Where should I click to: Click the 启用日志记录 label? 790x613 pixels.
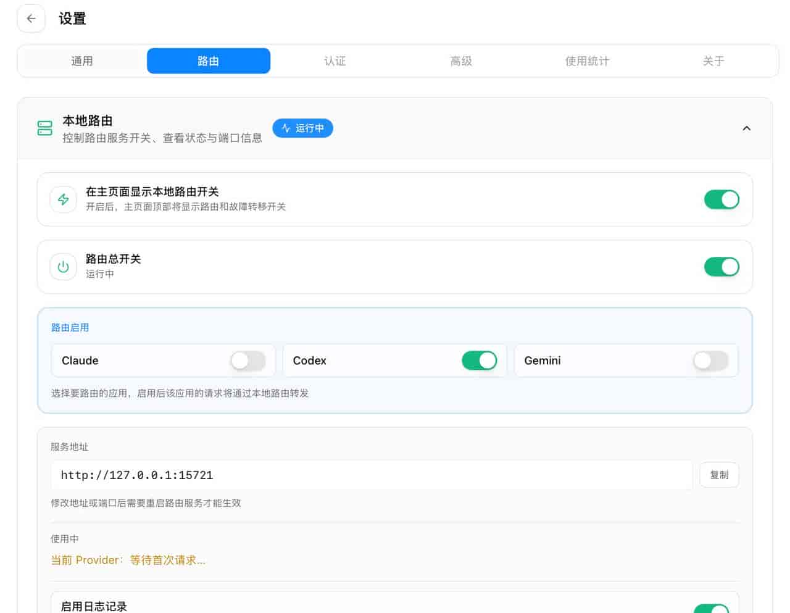94,607
